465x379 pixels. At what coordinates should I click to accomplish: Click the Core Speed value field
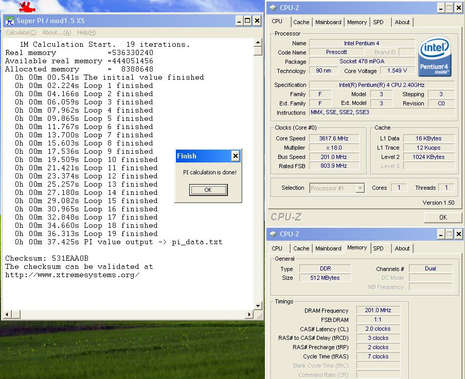tap(334, 138)
